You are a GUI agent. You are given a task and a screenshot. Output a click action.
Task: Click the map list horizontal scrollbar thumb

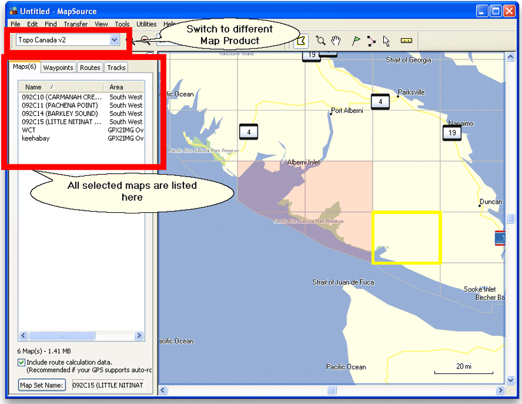coord(62,335)
